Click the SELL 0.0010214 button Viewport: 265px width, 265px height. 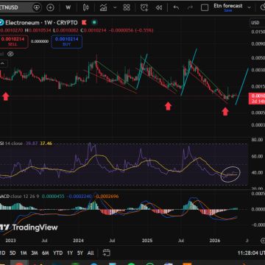point(14,41)
